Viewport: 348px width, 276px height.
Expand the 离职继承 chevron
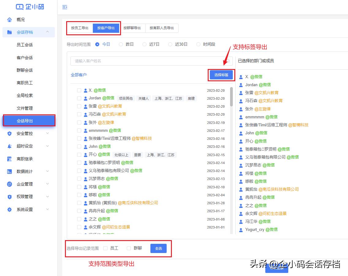(x=47, y=159)
